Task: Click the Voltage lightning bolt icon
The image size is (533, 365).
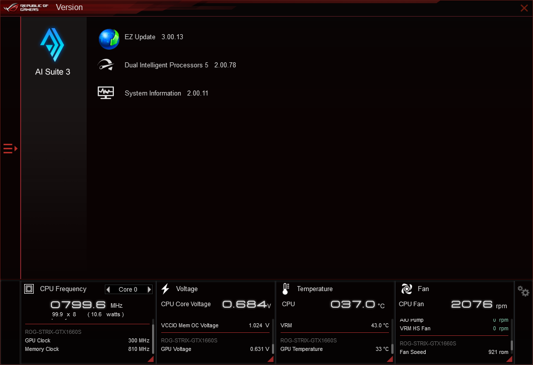Action: (x=165, y=289)
